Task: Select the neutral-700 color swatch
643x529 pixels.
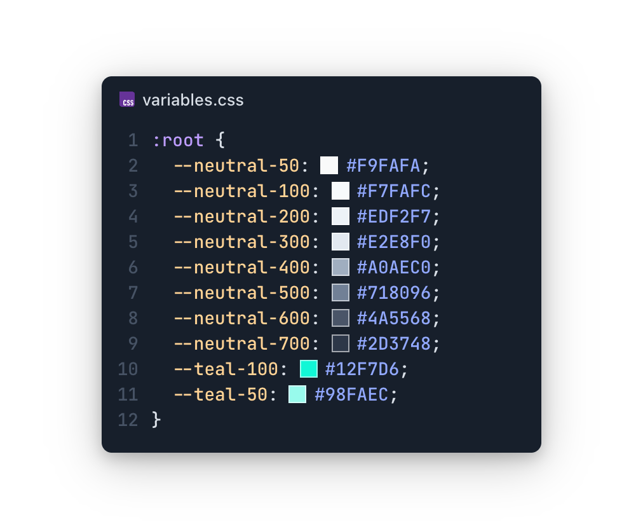Action: (x=341, y=343)
